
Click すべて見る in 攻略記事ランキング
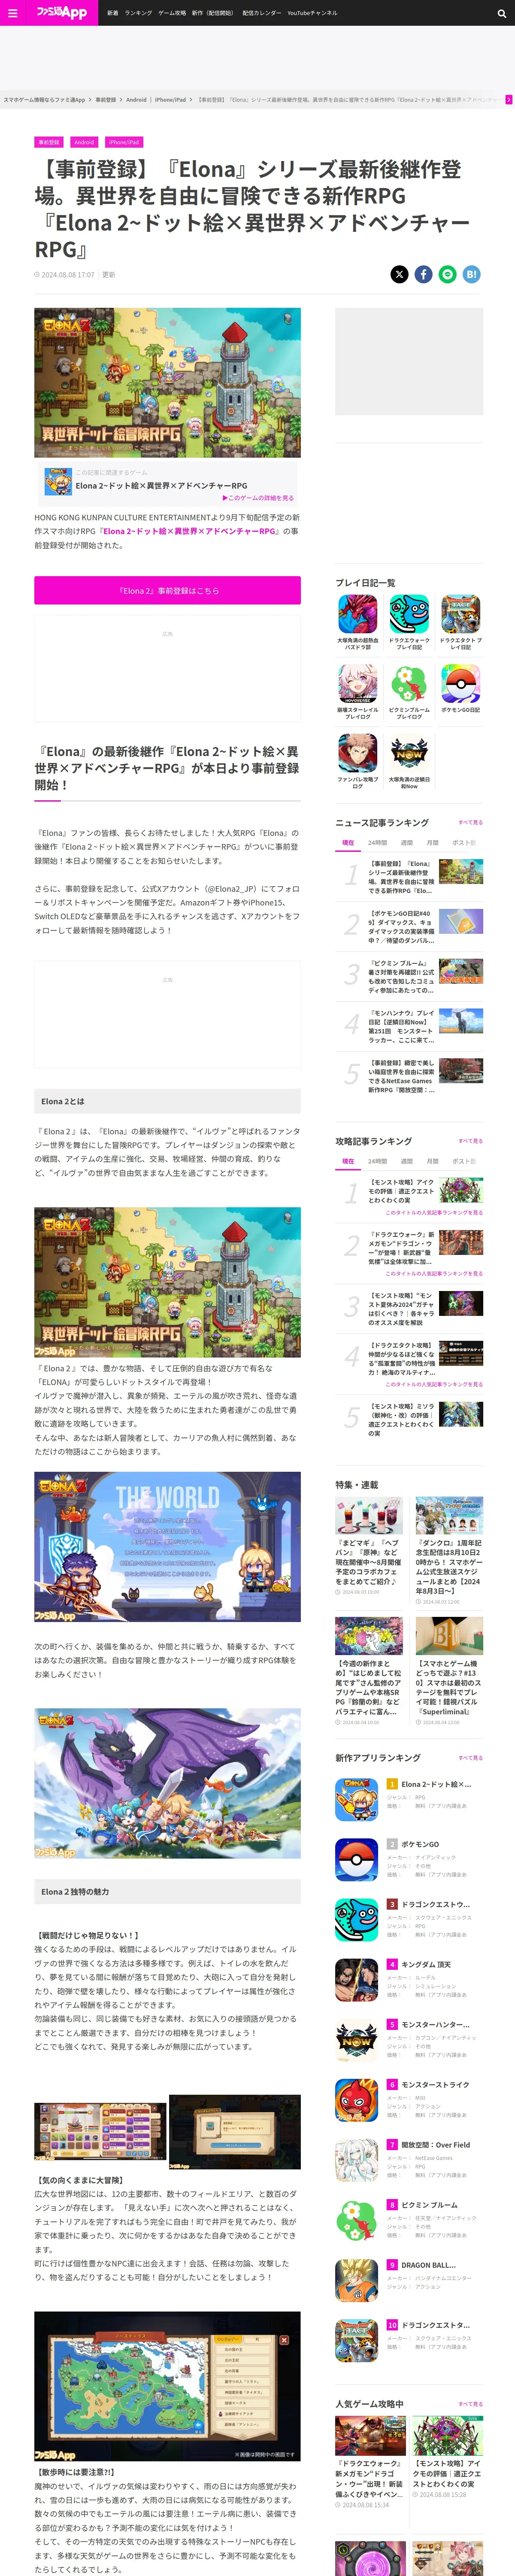pyautogui.click(x=470, y=1141)
